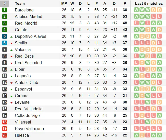Open the Getafe team link
The width and height of the screenshot is (166, 140).
[21, 30]
